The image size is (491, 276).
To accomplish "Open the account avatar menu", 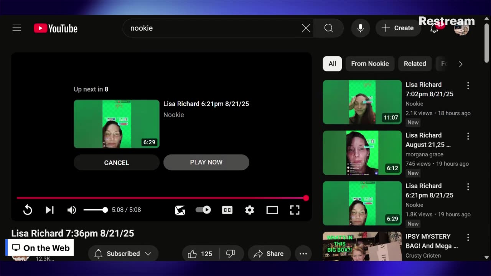I will click(x=461, y=29).
